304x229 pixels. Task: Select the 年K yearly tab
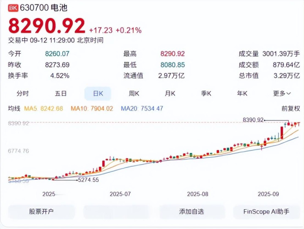point(242,93)
